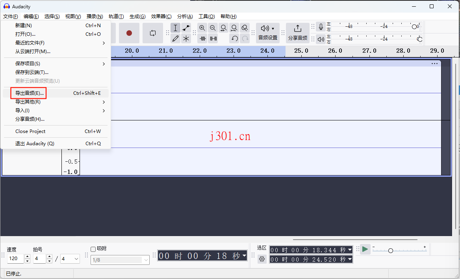Click the horizontal scrollbar thumb
Screen dimensions: 460x279
355,239
